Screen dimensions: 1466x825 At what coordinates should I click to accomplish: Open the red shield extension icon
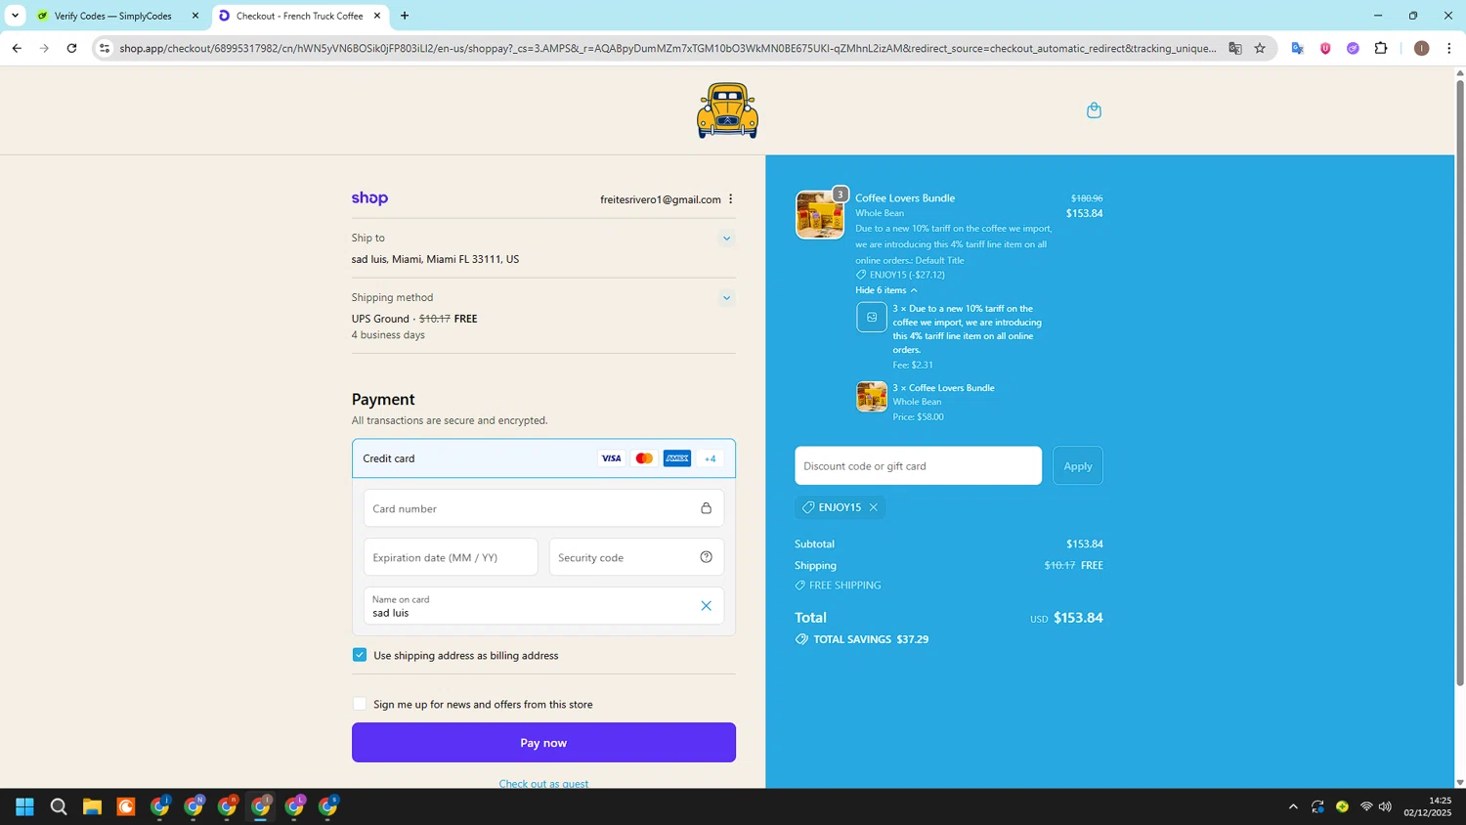1325,48
